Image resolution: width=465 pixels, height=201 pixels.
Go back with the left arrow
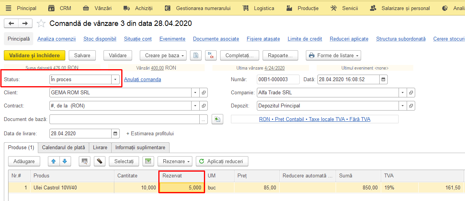click(x=11, y=24)
